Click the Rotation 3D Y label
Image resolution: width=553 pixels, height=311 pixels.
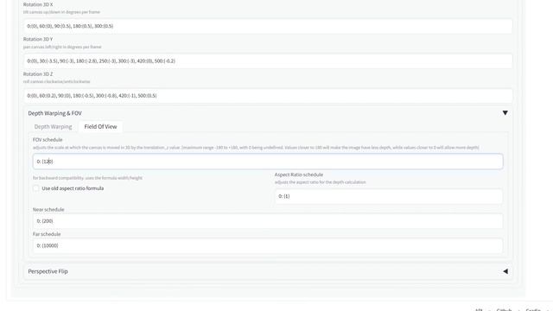pos(38,39)
